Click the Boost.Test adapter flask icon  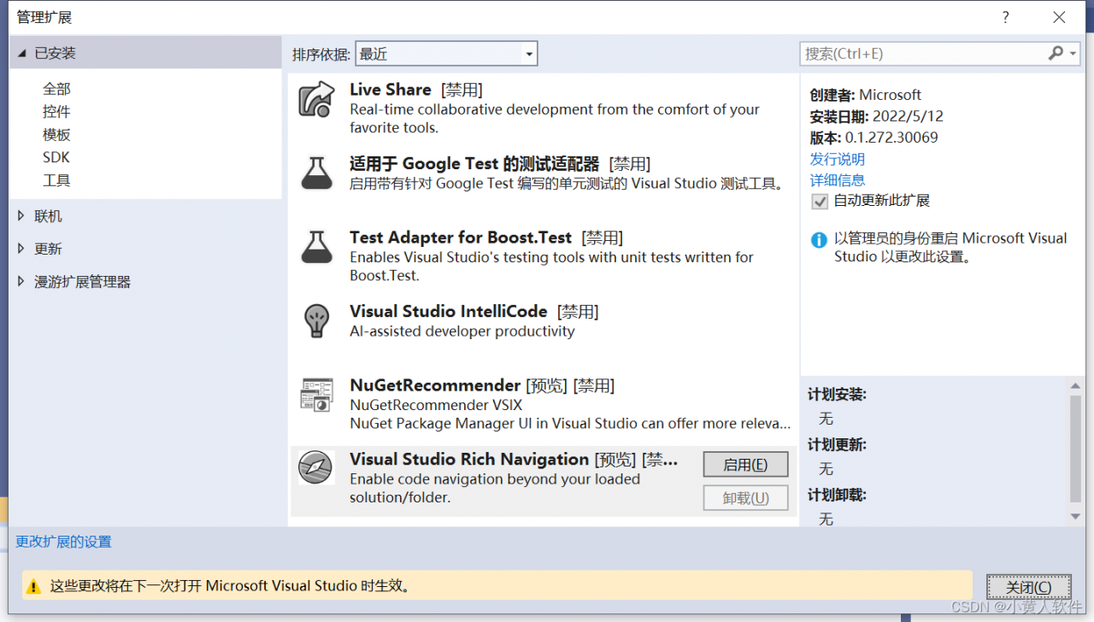coord(316,247)
